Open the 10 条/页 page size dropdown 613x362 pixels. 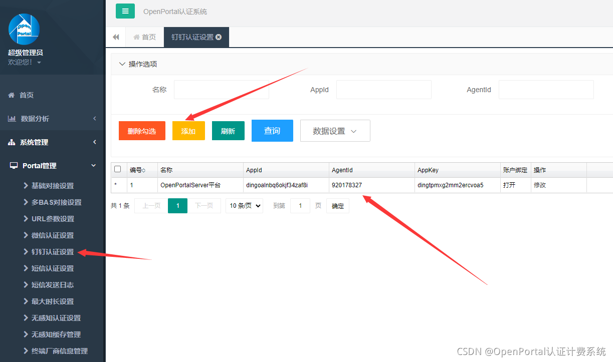click(x=244, y=206)
